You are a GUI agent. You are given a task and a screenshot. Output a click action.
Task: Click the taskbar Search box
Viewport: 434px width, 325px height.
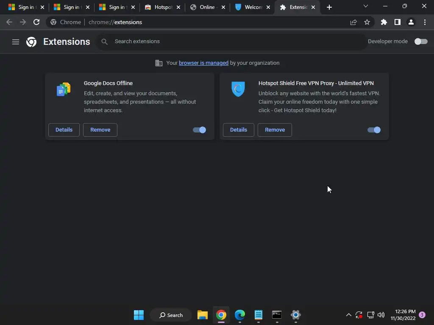click(x=171, y=315)
